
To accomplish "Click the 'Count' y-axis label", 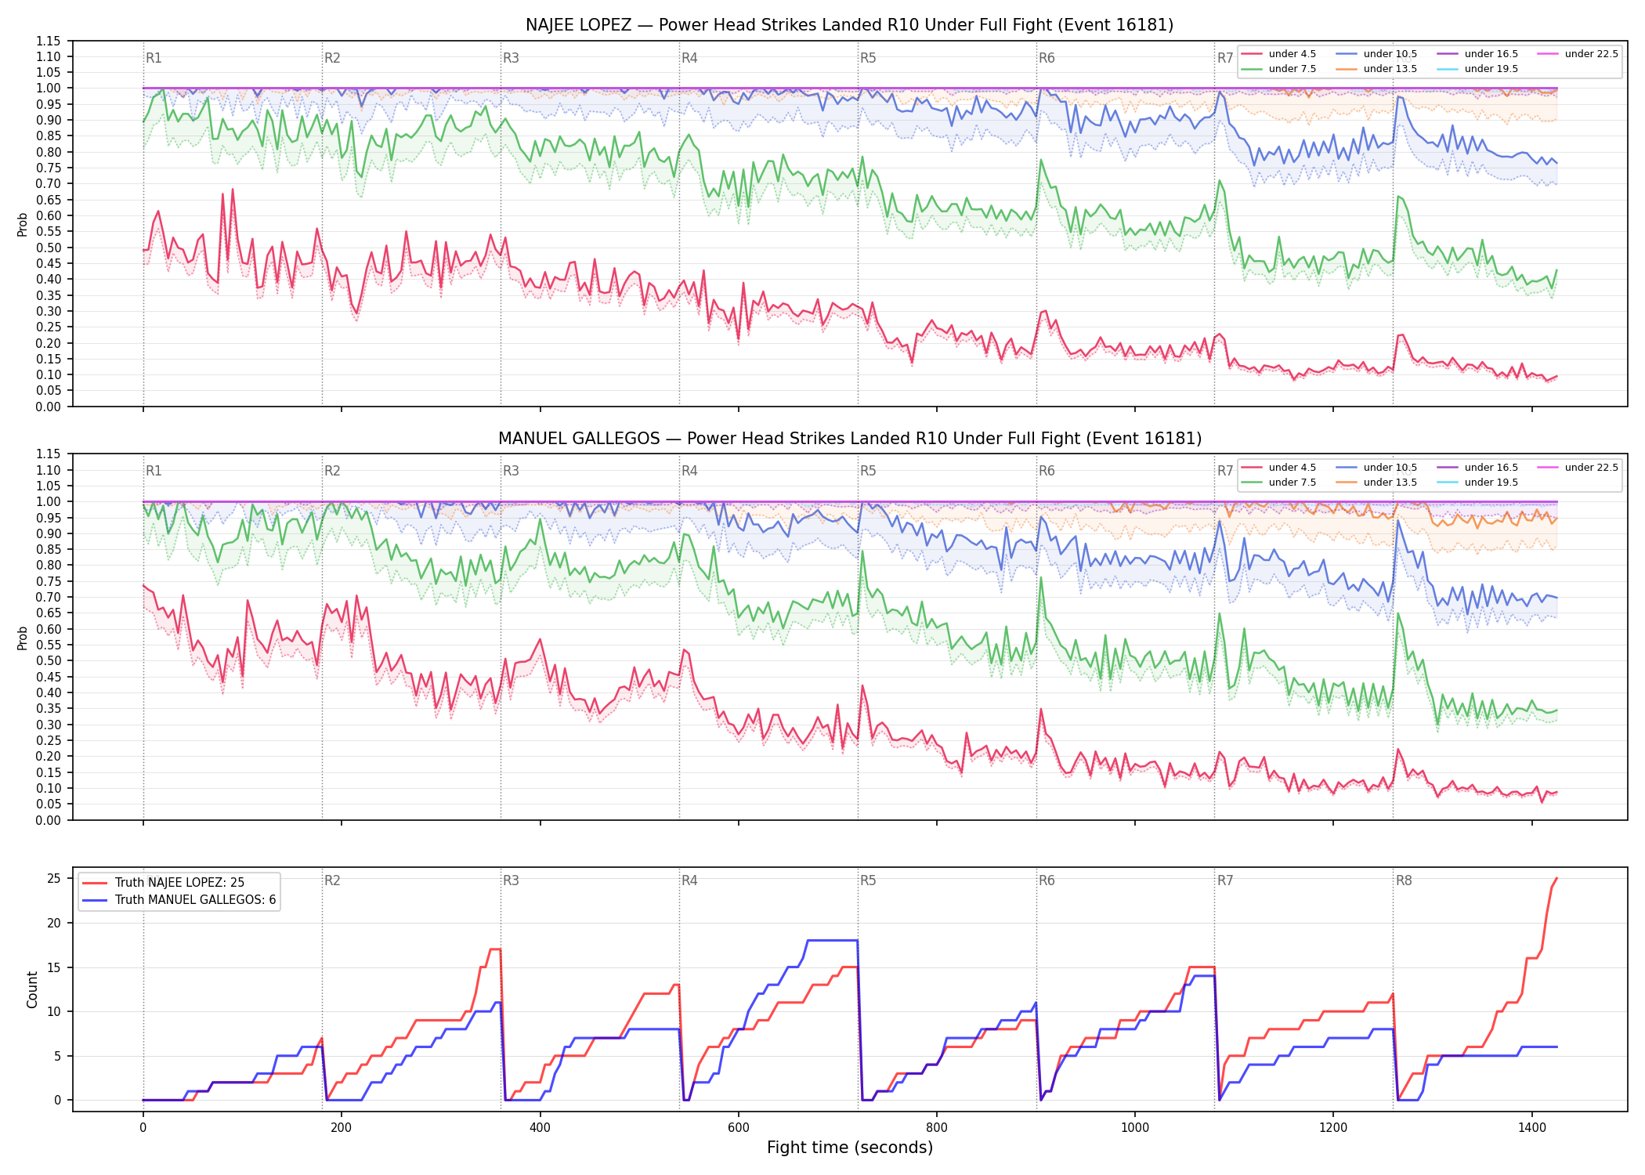I will [32, 989].
